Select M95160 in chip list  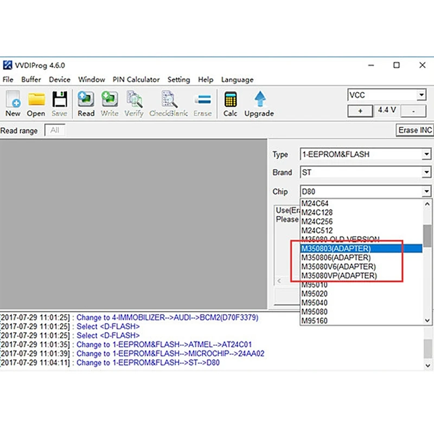pyautogui.click(x=361, y=321)
